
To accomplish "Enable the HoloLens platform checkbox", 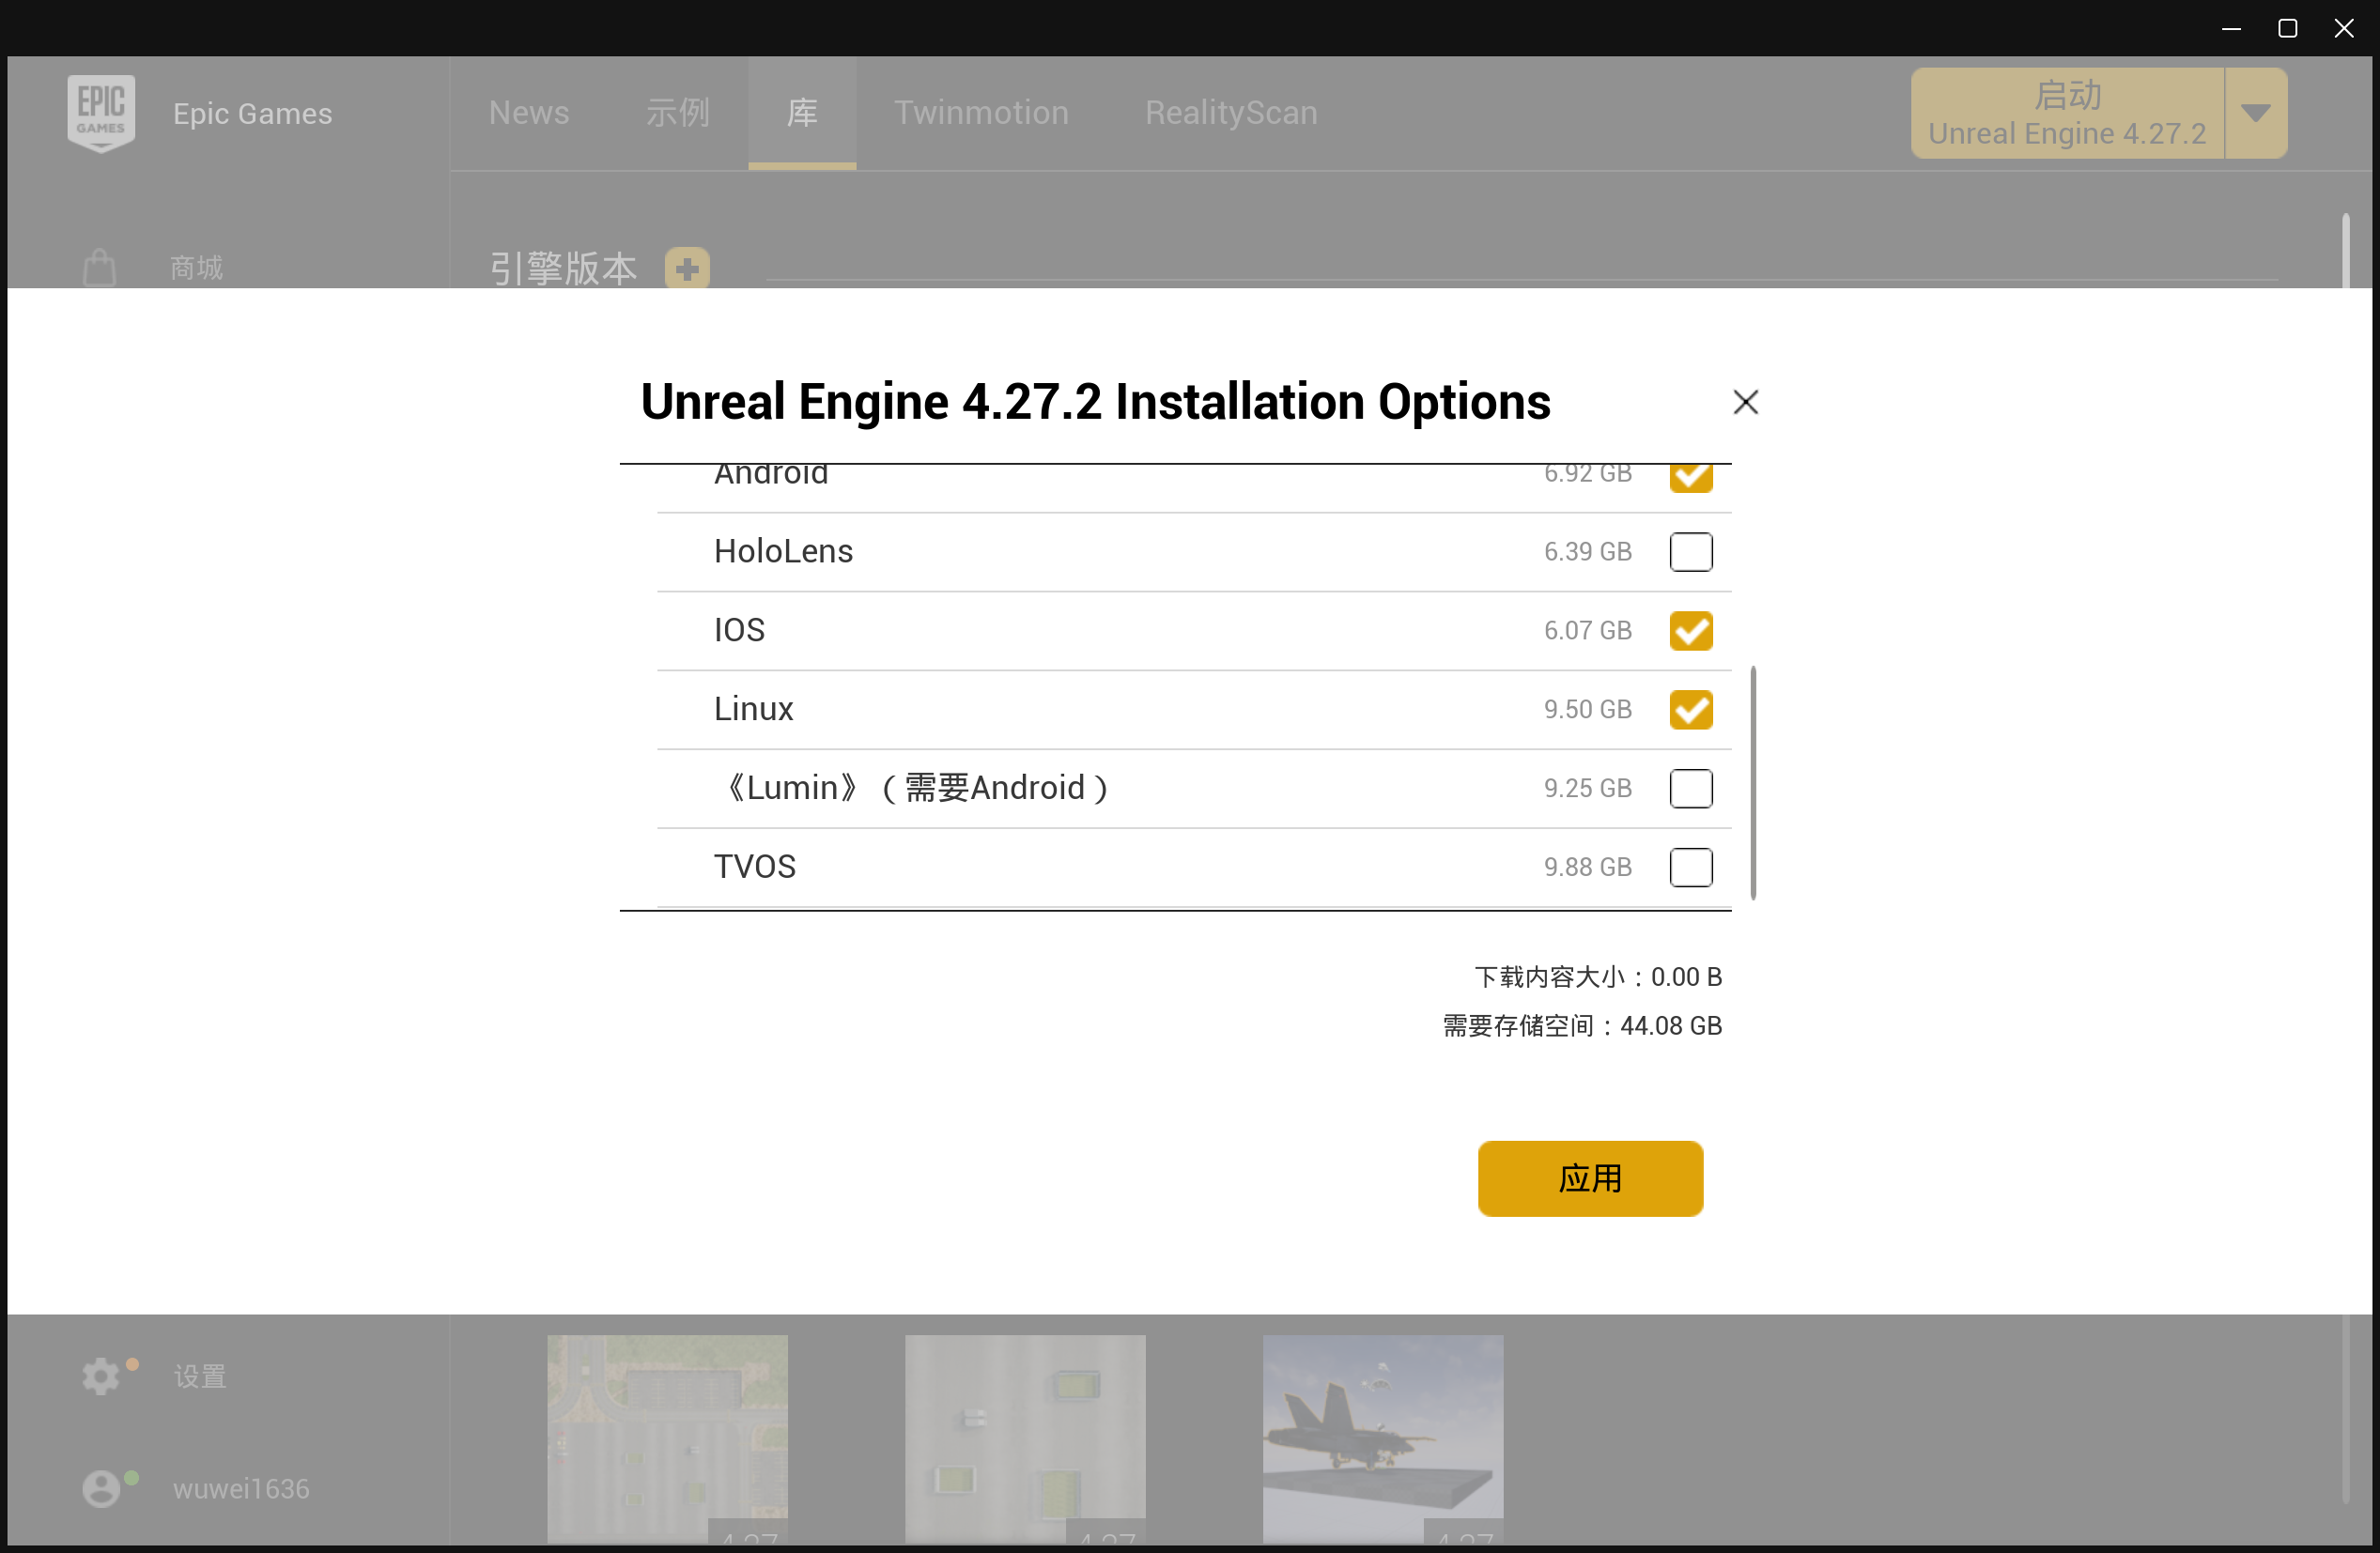I will [x=1690, y=552].
